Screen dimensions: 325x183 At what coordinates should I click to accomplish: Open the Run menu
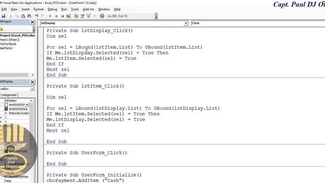pos(64,9)
